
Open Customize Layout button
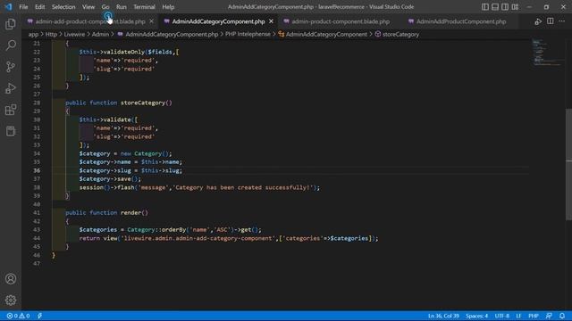click(x=515, y=6)
